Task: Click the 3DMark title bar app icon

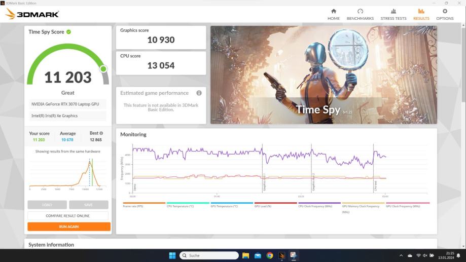Action: [x=3, y=3]
